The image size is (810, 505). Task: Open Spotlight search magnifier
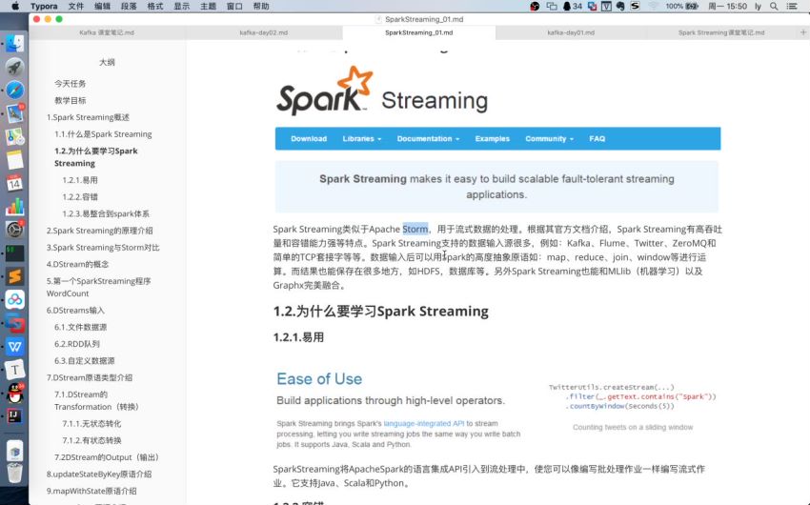click(774, 7)
